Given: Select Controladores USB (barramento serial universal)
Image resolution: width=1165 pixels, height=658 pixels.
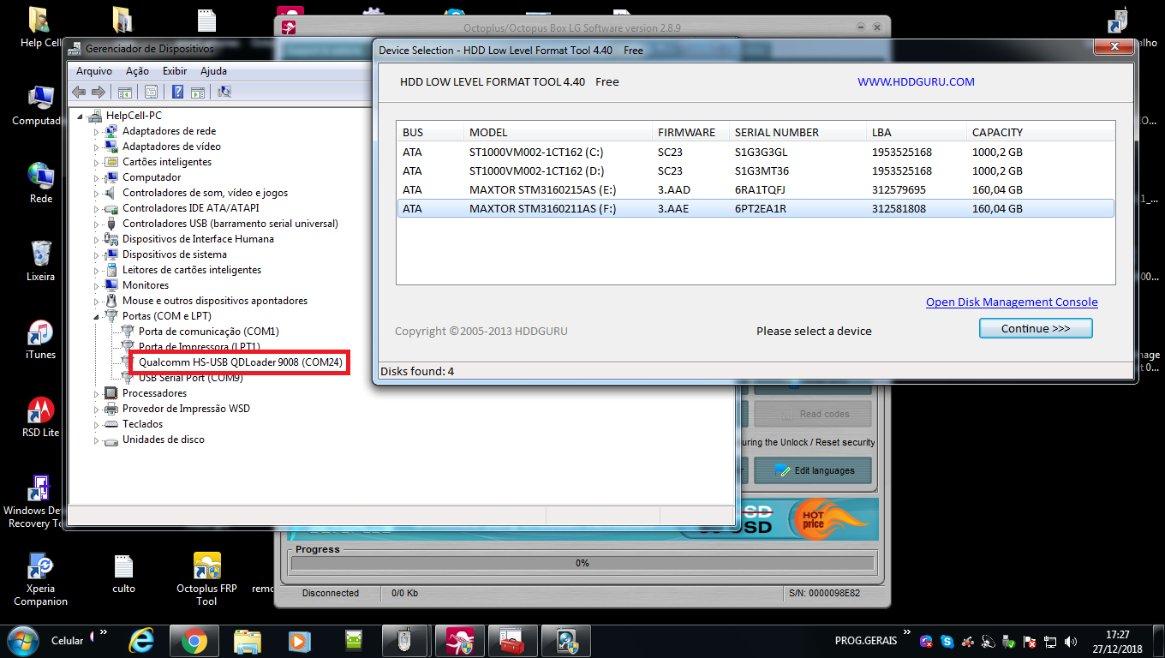Looking at the screenshot, I should pyautogui.click(x=230, y=224).
